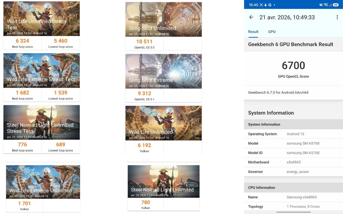Image resolution: width=343 pixels, height=214 pixels.
Task: Tap the 6700 GPU OpenCL score
Action: tap(293, 66)
